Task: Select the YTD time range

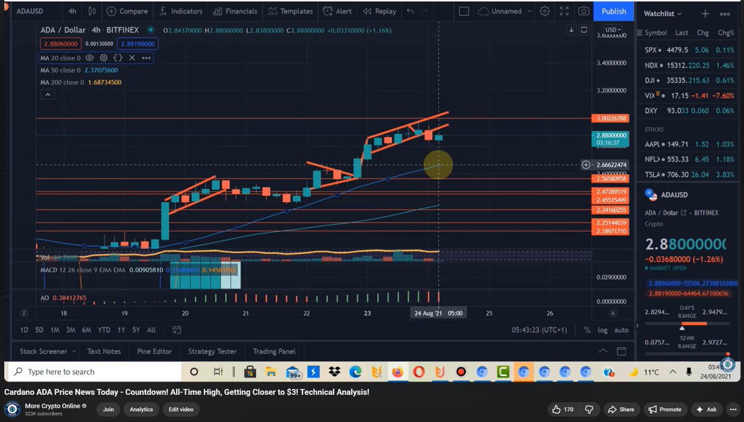Action: pos(104,330)
